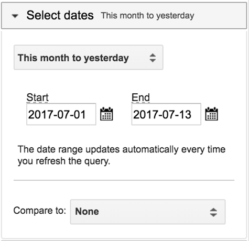Viewport: 249px width, 241px height.
Task: Click the up-down arrows on the date range selector
Action: pos(153,58)
